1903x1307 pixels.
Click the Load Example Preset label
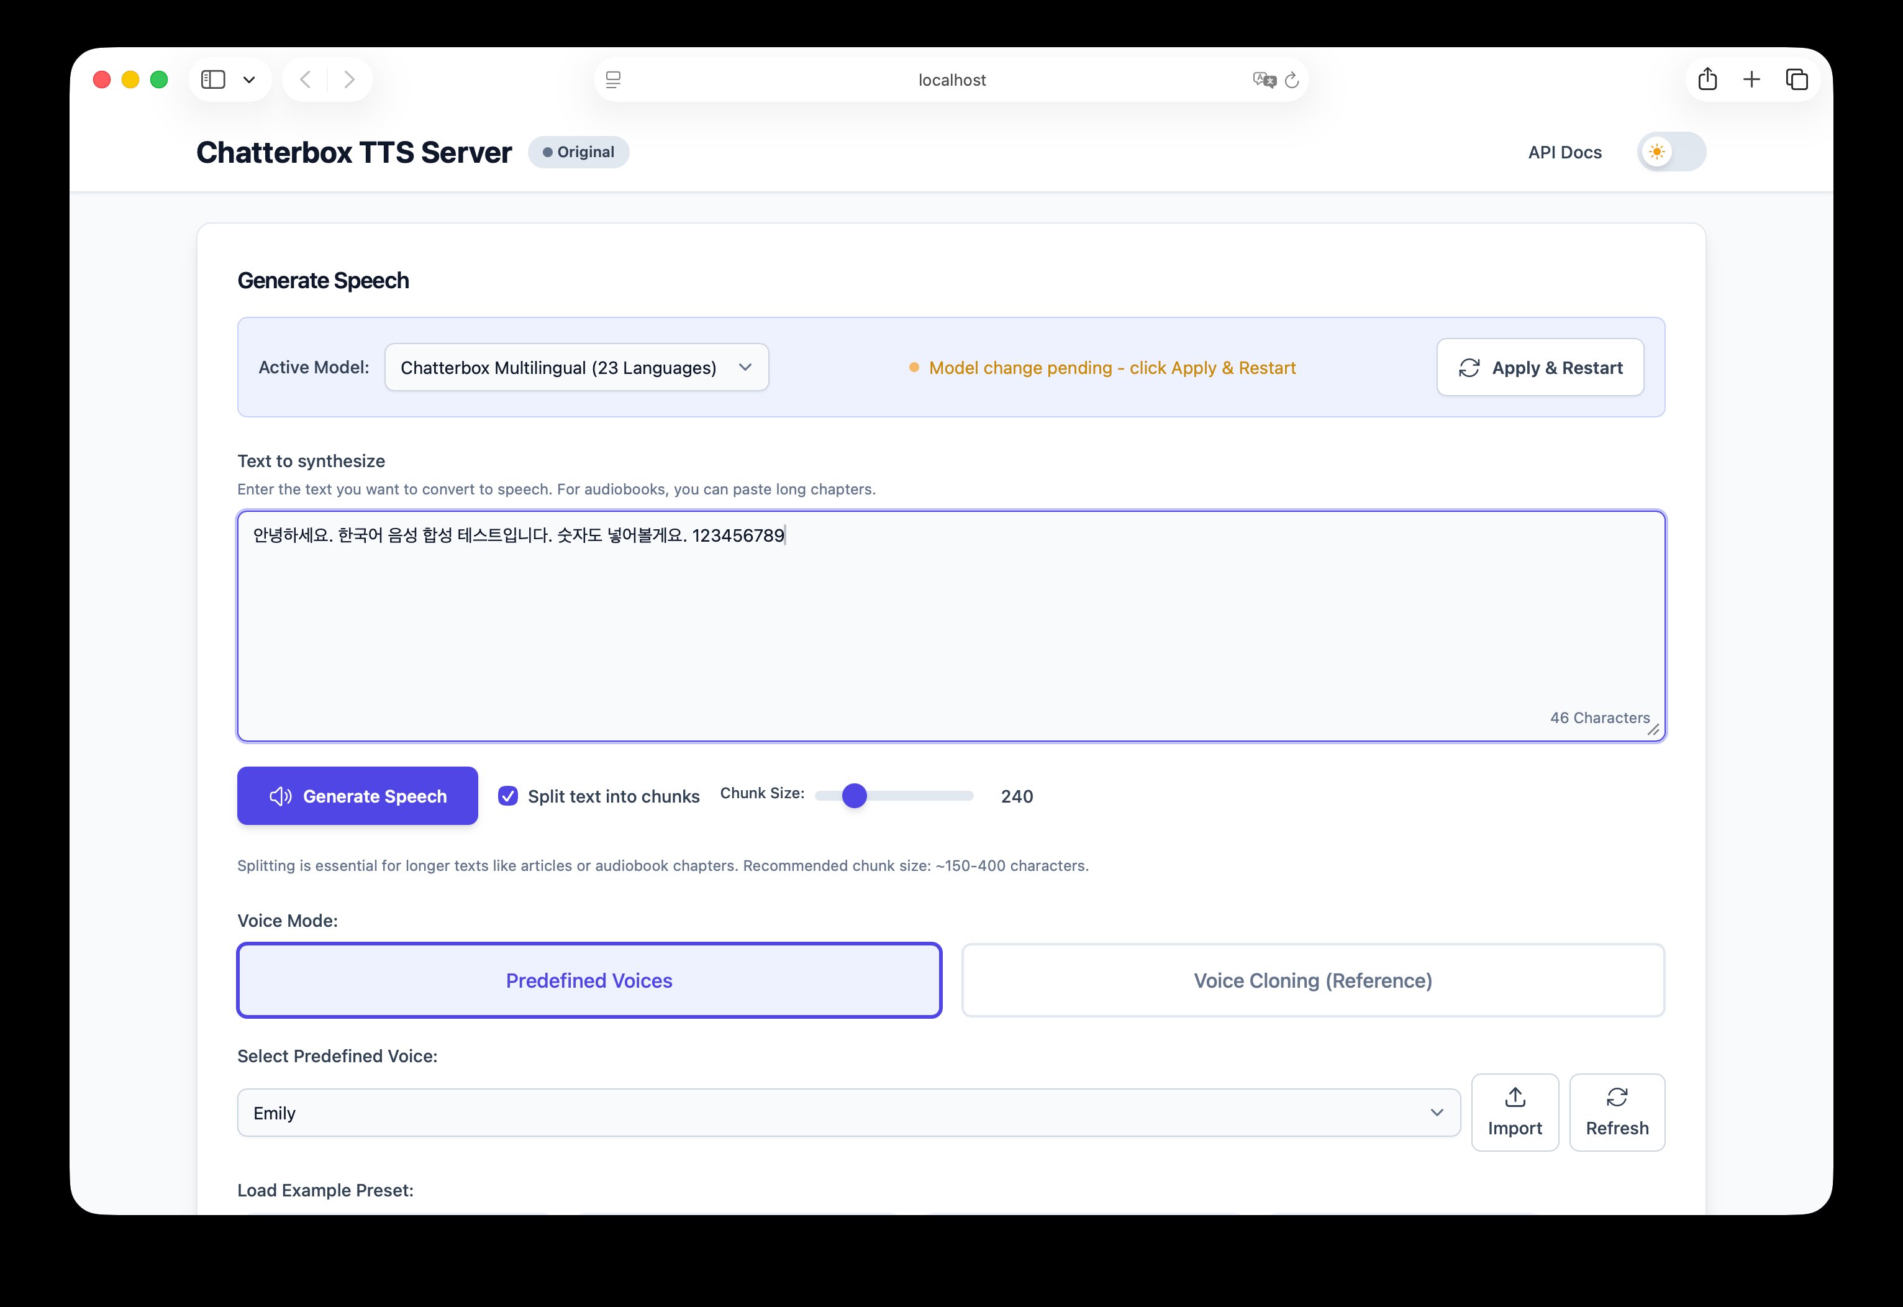(325, 1190)
